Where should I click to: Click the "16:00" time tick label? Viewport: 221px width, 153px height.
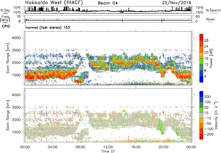click(x=136, y=147)
